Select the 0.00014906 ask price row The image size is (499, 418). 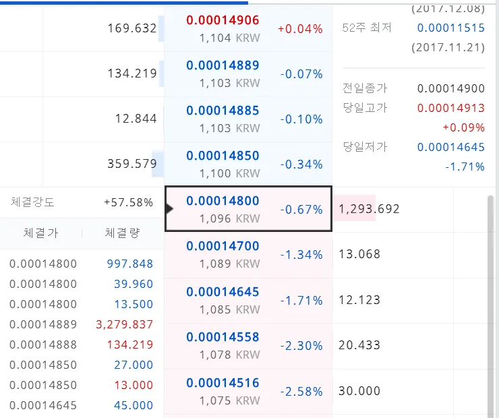click(247, 29)
